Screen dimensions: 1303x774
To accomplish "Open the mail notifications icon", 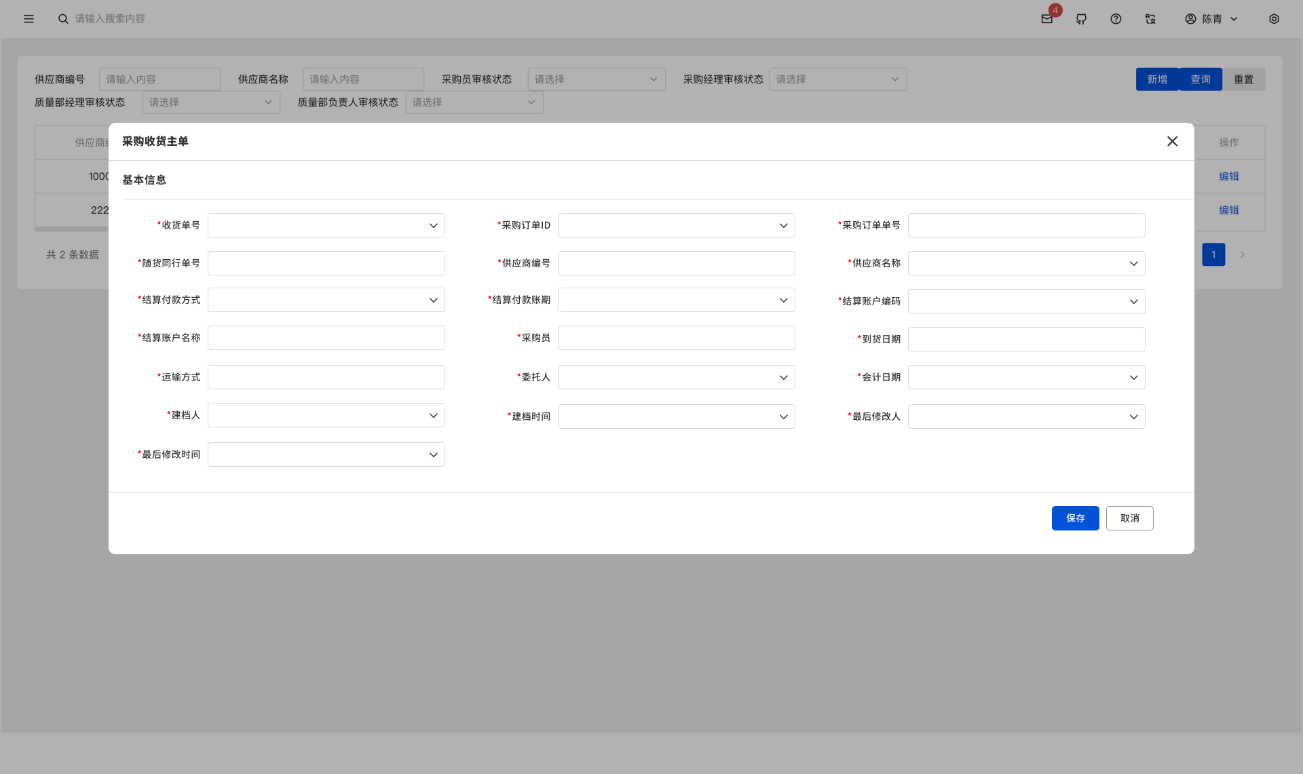I will pyautogui.click(x=1047, y=19).
